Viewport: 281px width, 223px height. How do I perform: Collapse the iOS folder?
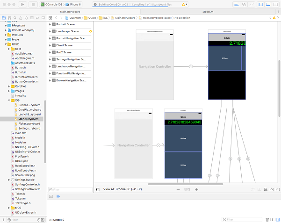(9, 101)
